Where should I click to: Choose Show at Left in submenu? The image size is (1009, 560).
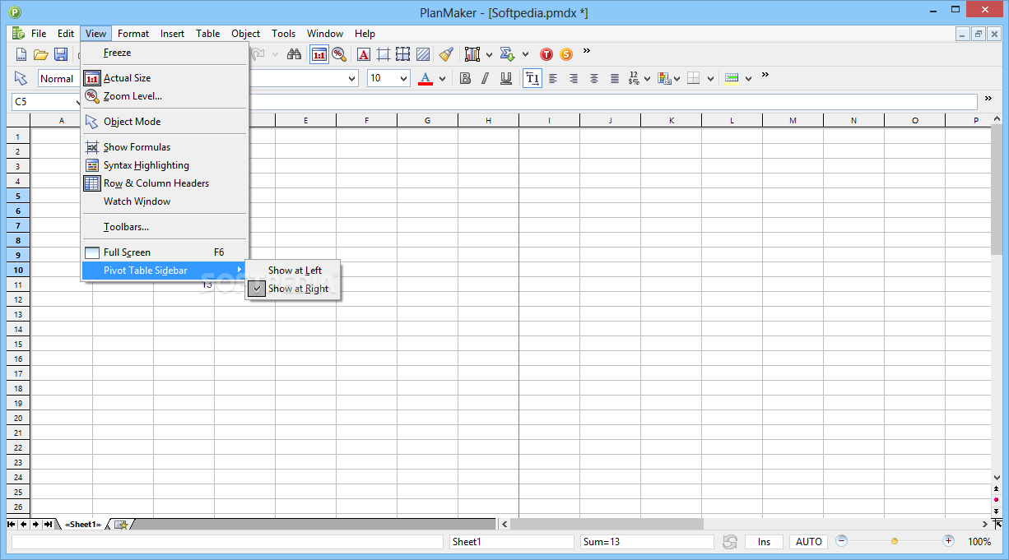[x=293, y=271]
